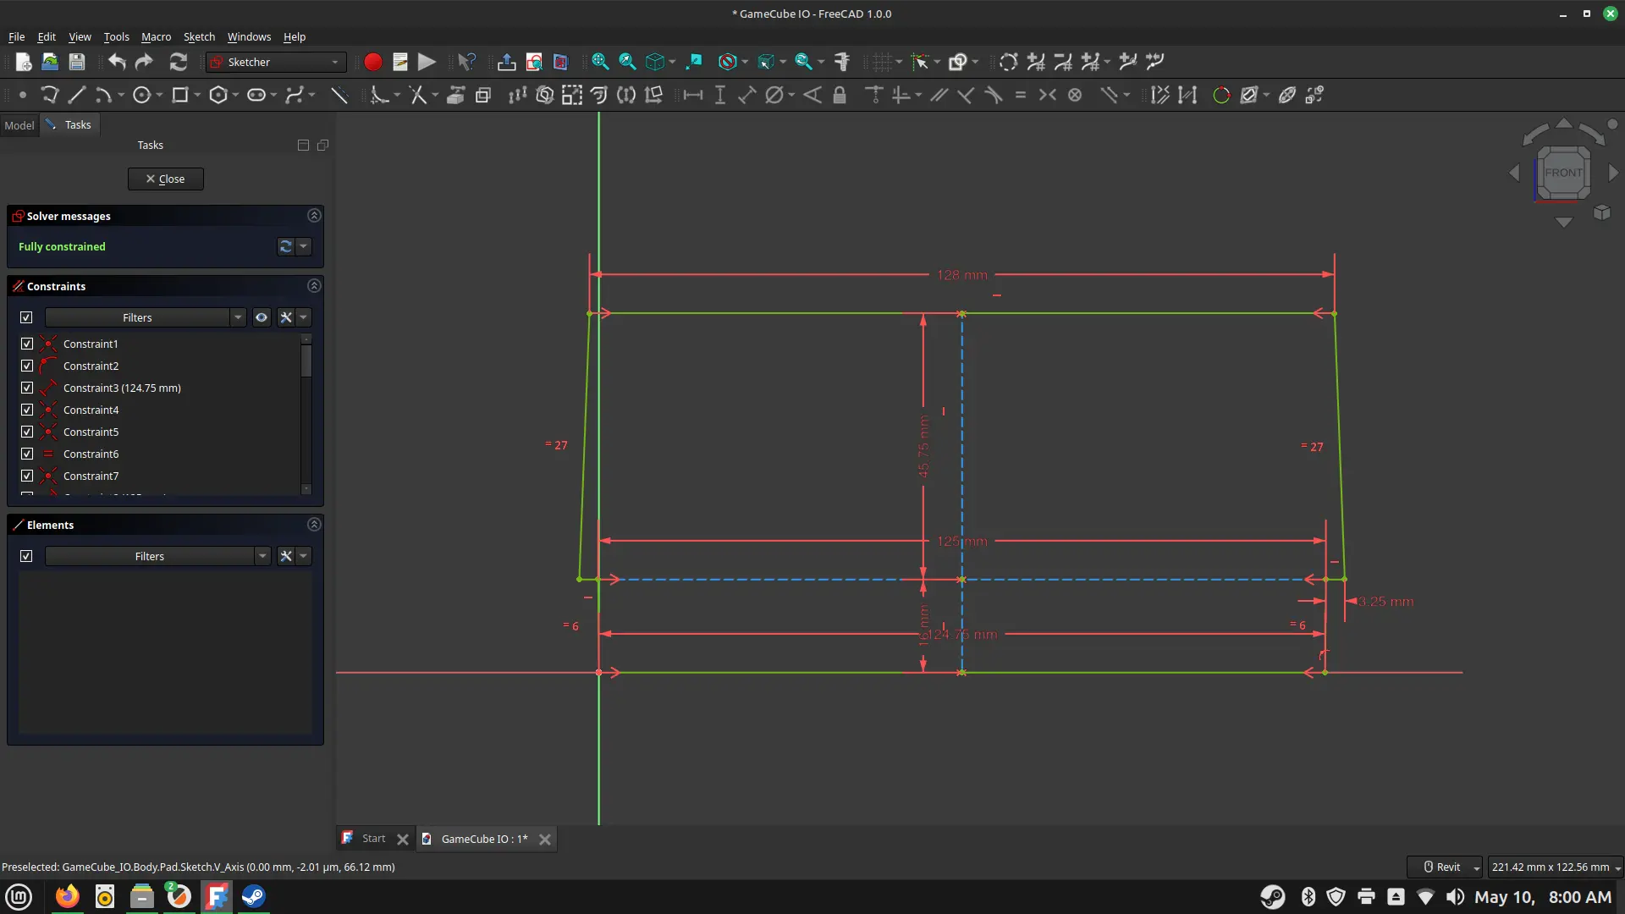
Task: Uncheck the Constraint4 checkbox
Action: click(27, 410)
